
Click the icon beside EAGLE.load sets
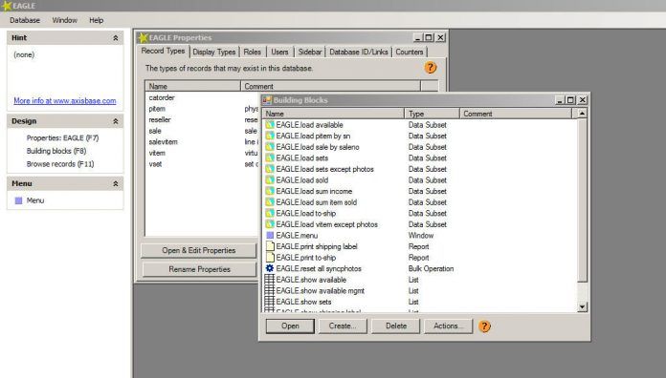269,157
